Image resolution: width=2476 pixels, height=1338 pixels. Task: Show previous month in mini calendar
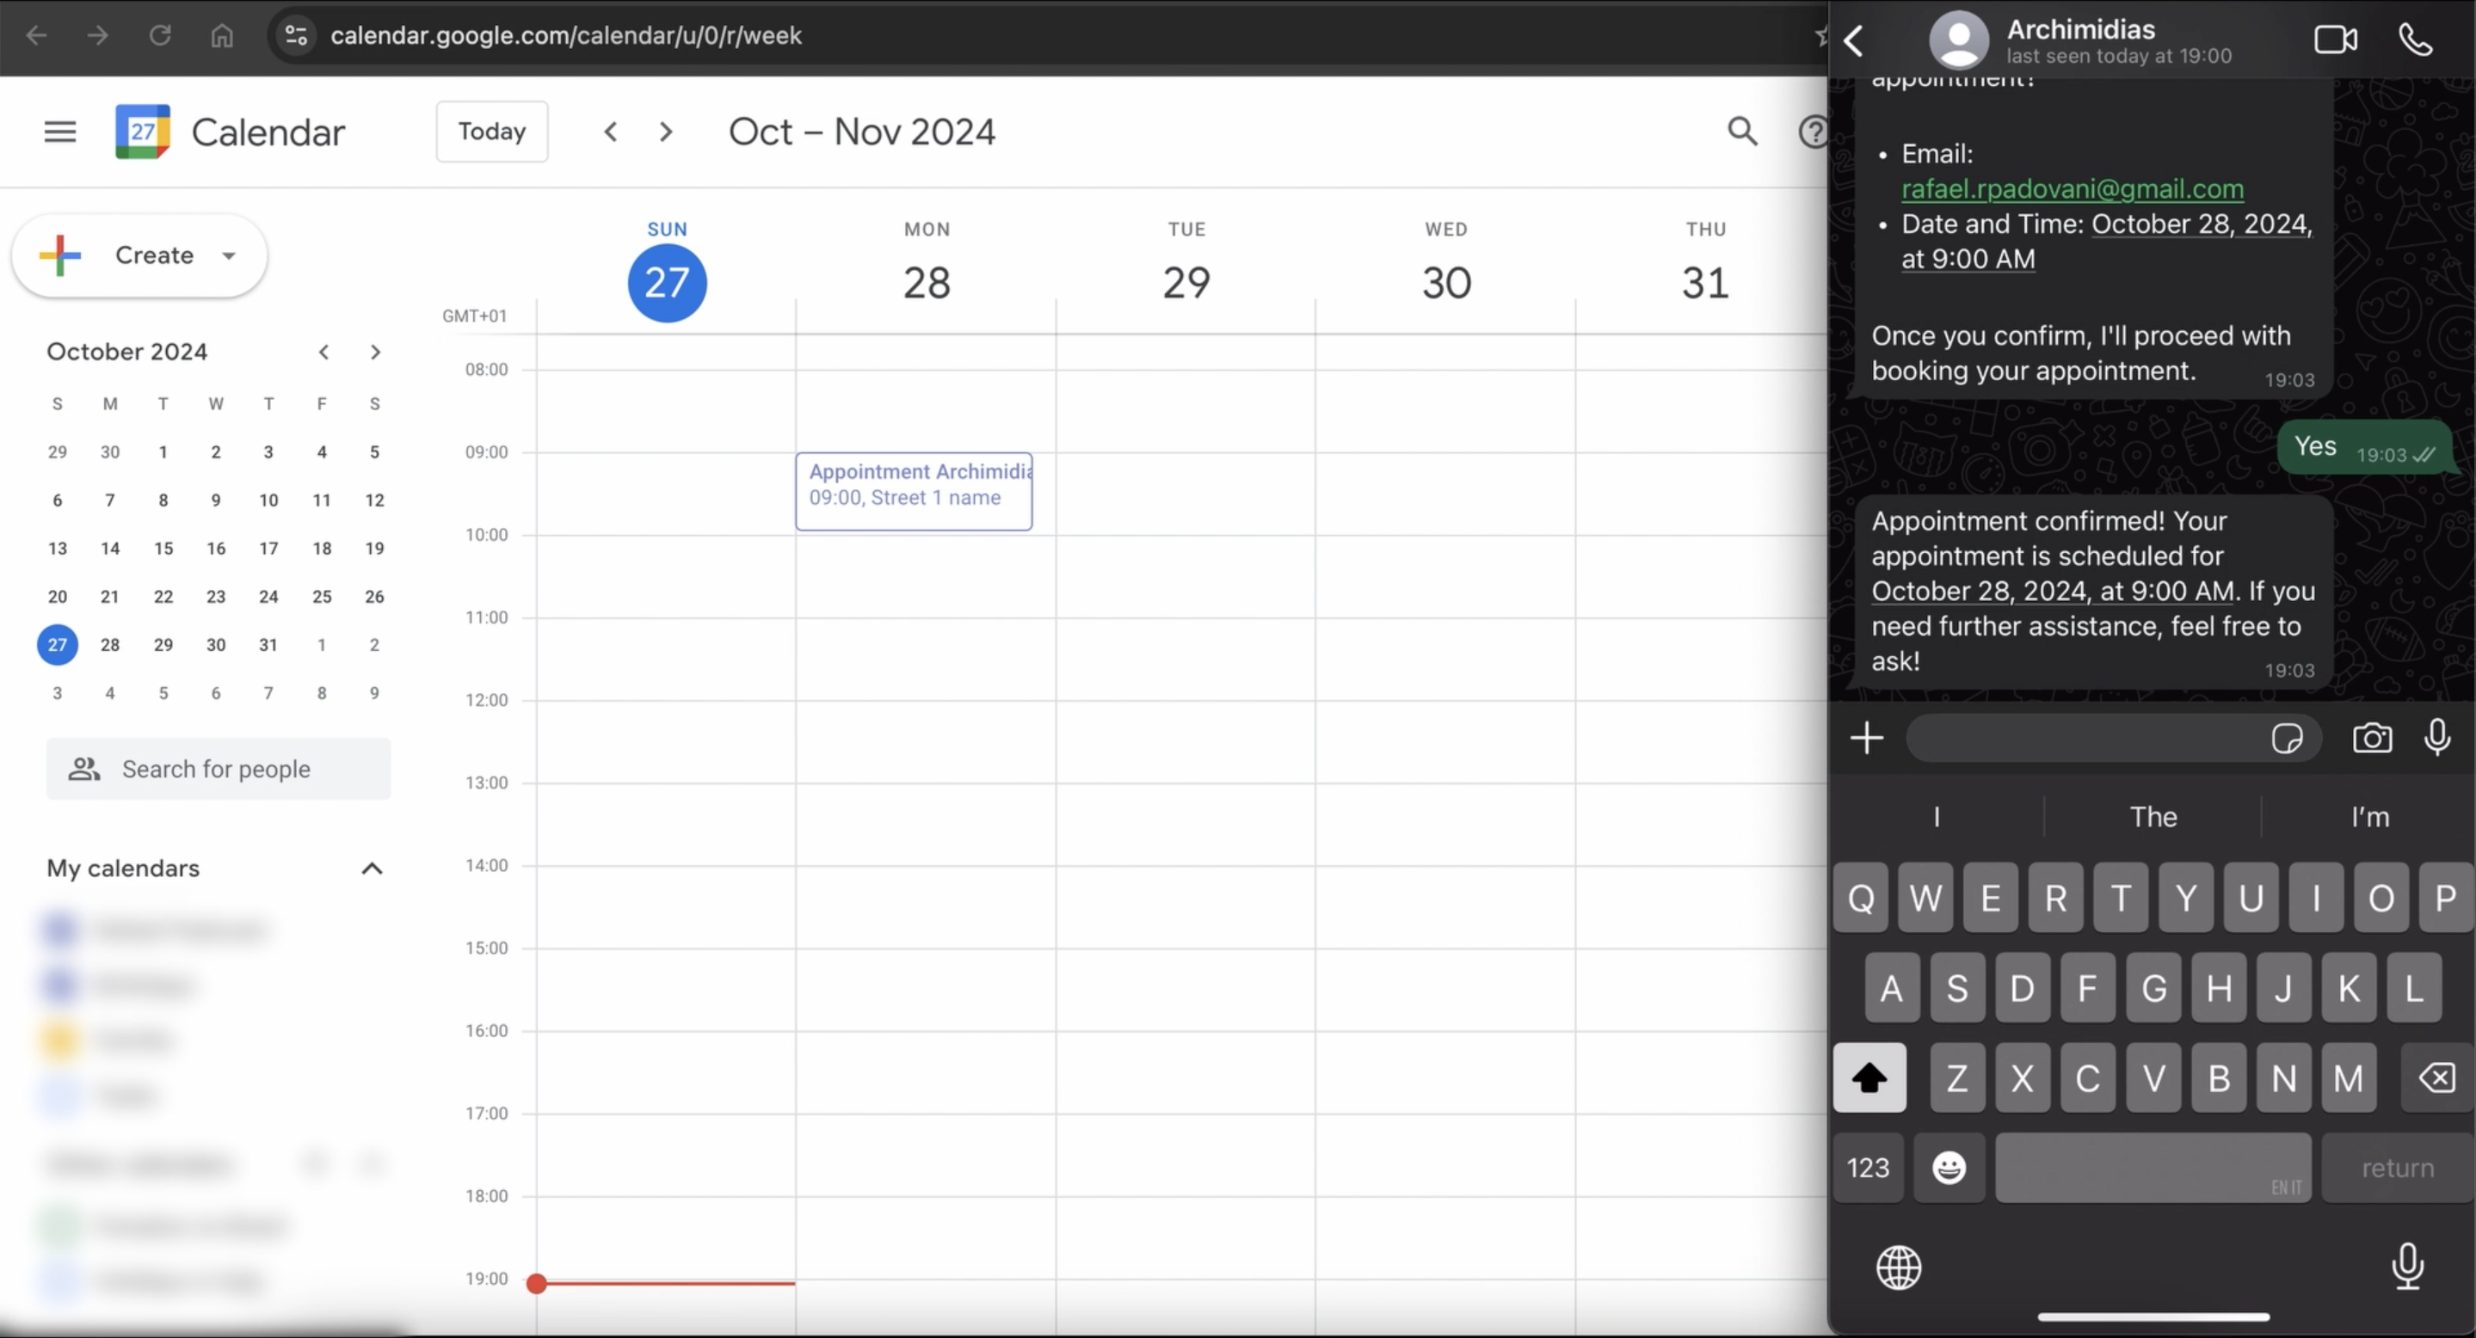point(324,353)
